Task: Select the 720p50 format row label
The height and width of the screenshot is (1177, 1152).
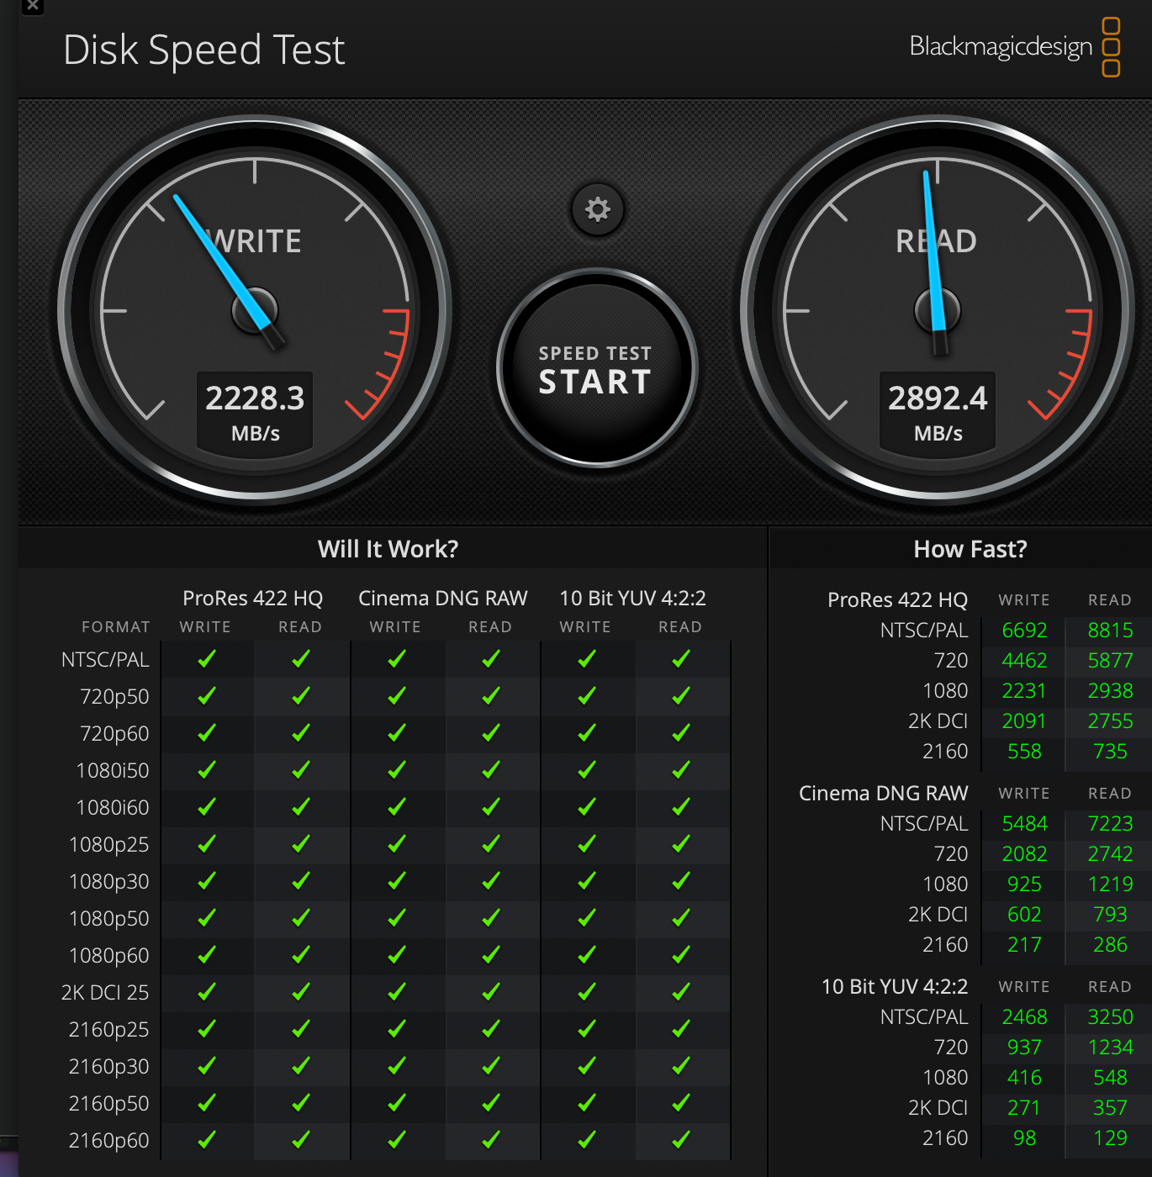Action: click(114, 697)
